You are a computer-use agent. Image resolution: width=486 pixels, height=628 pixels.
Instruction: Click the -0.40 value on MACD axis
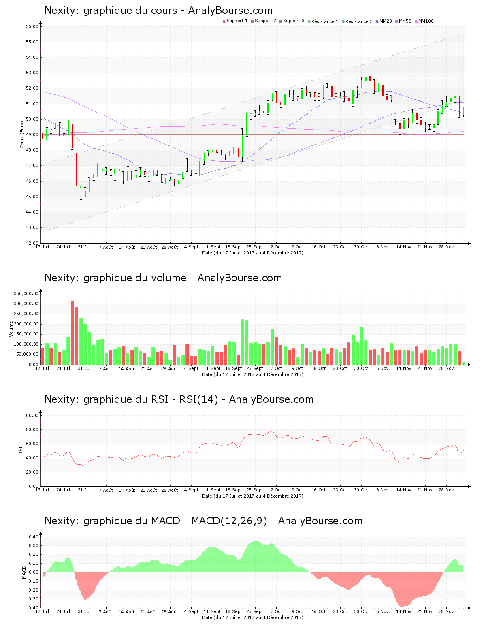point(33,608)
